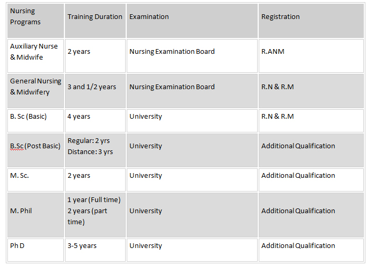
Task: Click the M. Phil program cell
Action: (x=35, y=215)
